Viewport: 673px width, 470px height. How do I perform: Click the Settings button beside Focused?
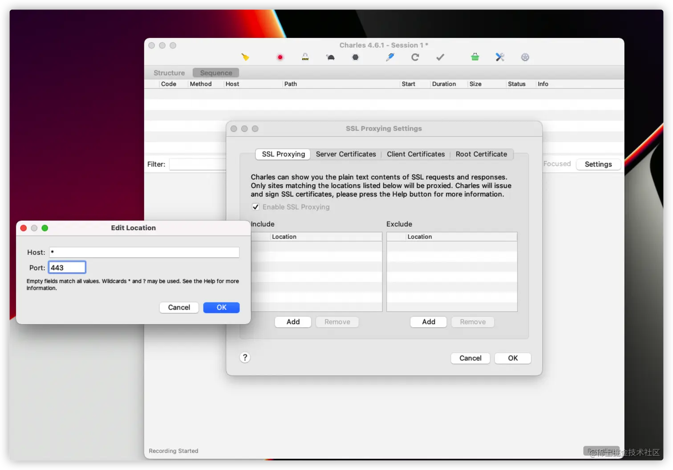598,164
